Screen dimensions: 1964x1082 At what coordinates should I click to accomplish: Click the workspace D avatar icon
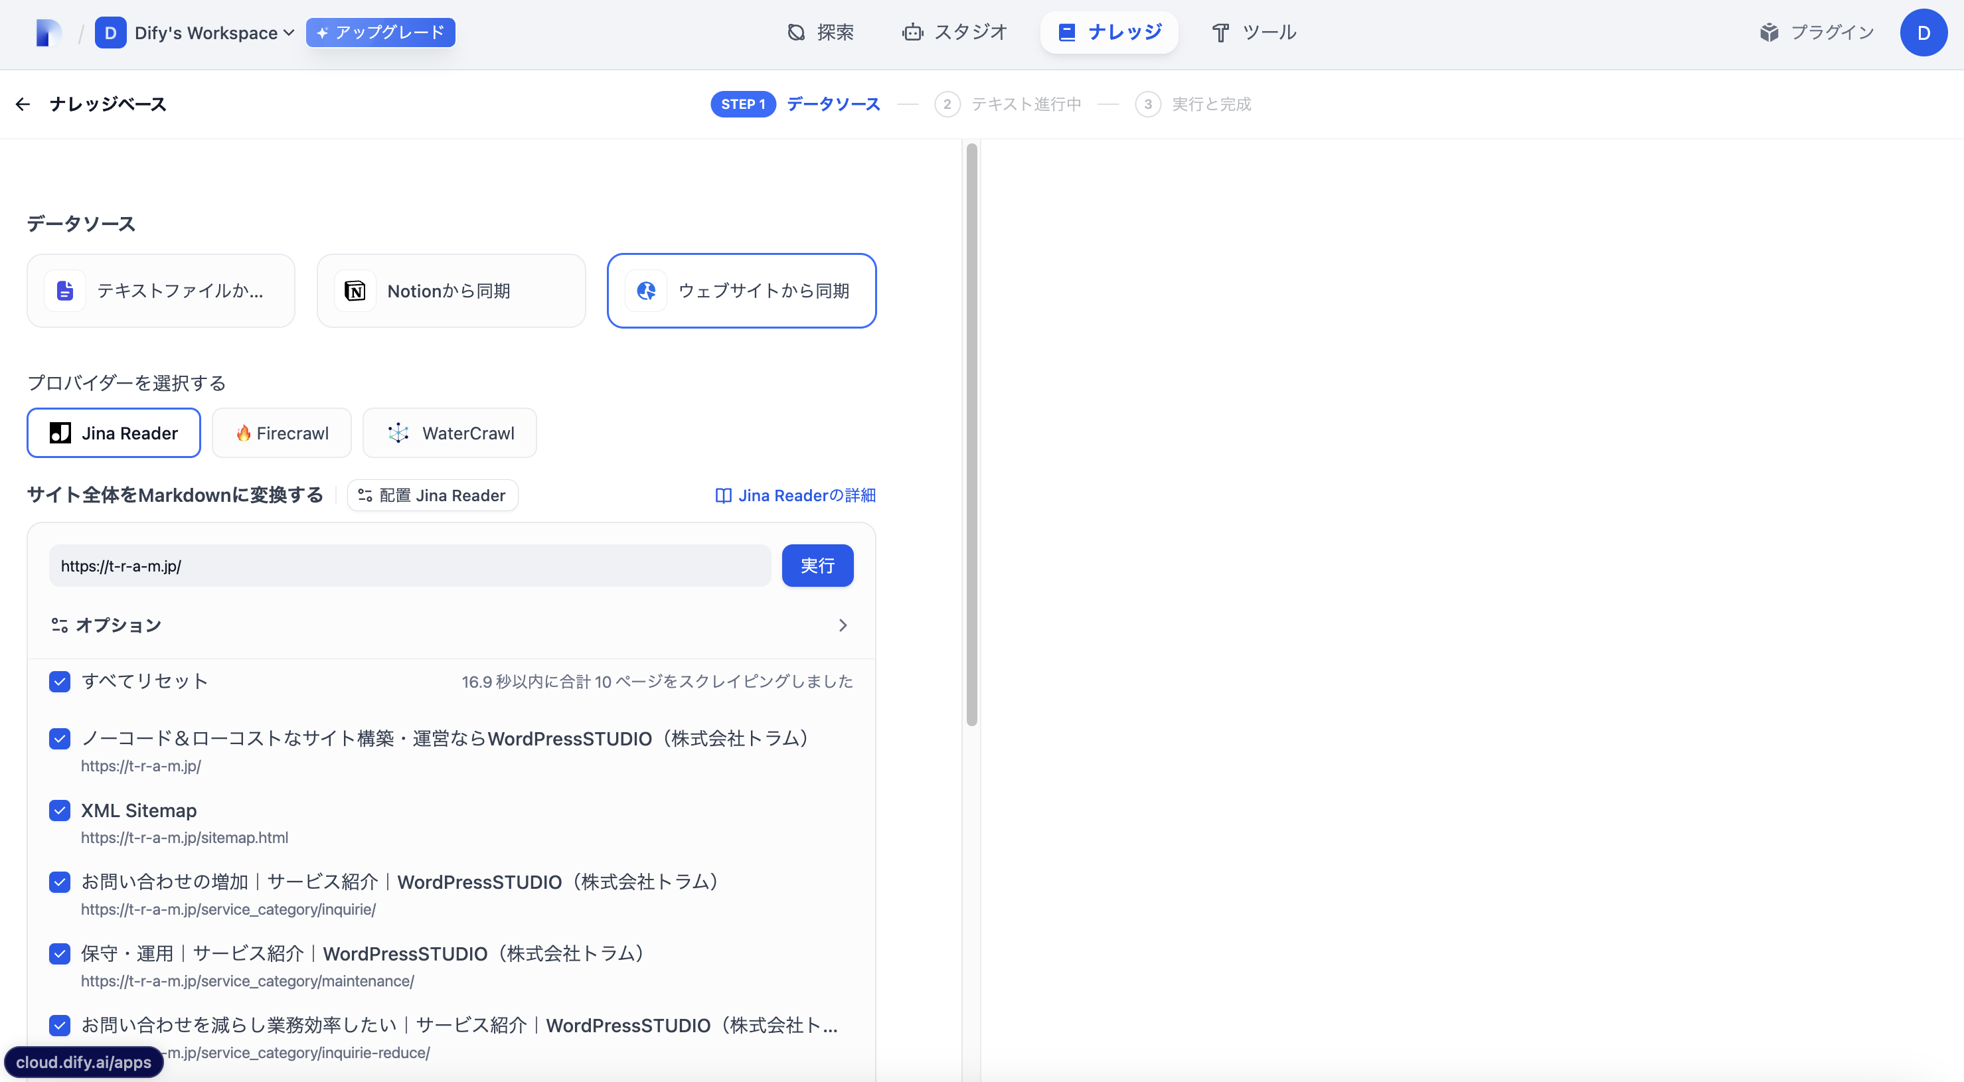pyautogui.click(x=111, y=33)
